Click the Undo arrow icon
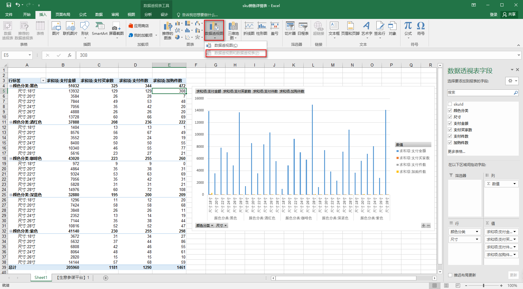Viewport: 523px width, 289px height. tap(18, 5)
